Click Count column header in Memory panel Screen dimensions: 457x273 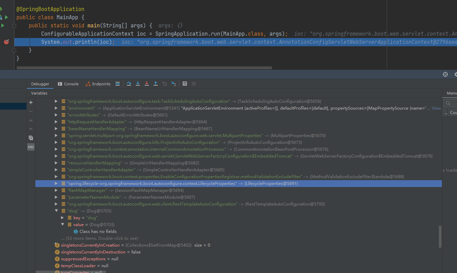click(453, 112)
